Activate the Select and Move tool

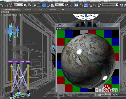(44, 5)
